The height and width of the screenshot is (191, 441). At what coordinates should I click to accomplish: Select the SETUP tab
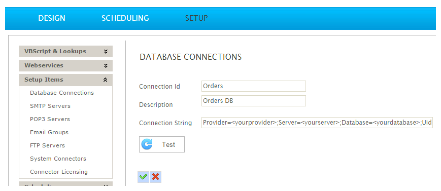point(196,18)
